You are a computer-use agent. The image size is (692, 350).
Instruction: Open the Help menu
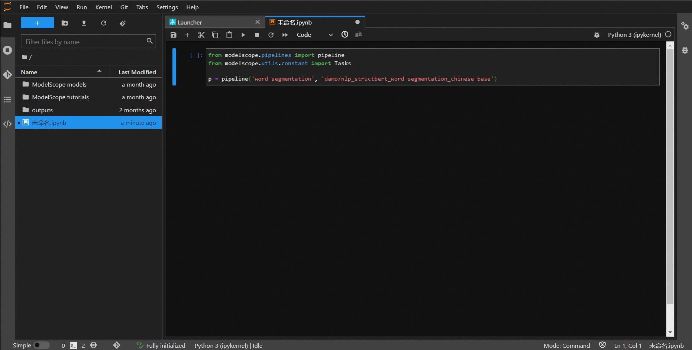[x=193, y=7]
